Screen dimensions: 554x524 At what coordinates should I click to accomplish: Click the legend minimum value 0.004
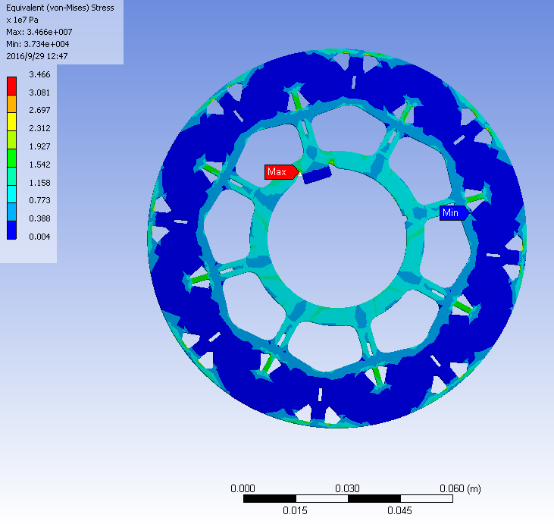[39, 237]
